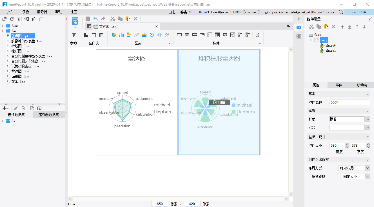374x207 pixels.
Task: Click the undo arrow in the toolbar
Action: [x=95, y=19]
